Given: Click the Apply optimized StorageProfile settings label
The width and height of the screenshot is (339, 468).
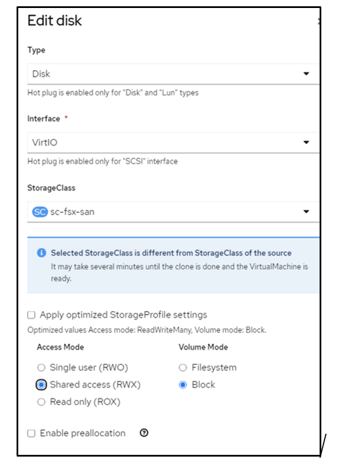Looking at the screenshot, I should click(x=123, y=315).
